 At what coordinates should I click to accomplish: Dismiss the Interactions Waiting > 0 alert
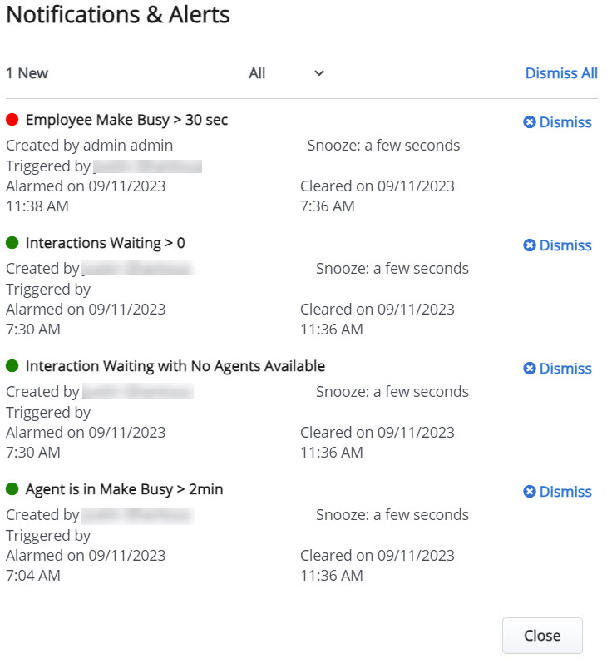click(557, 245)
